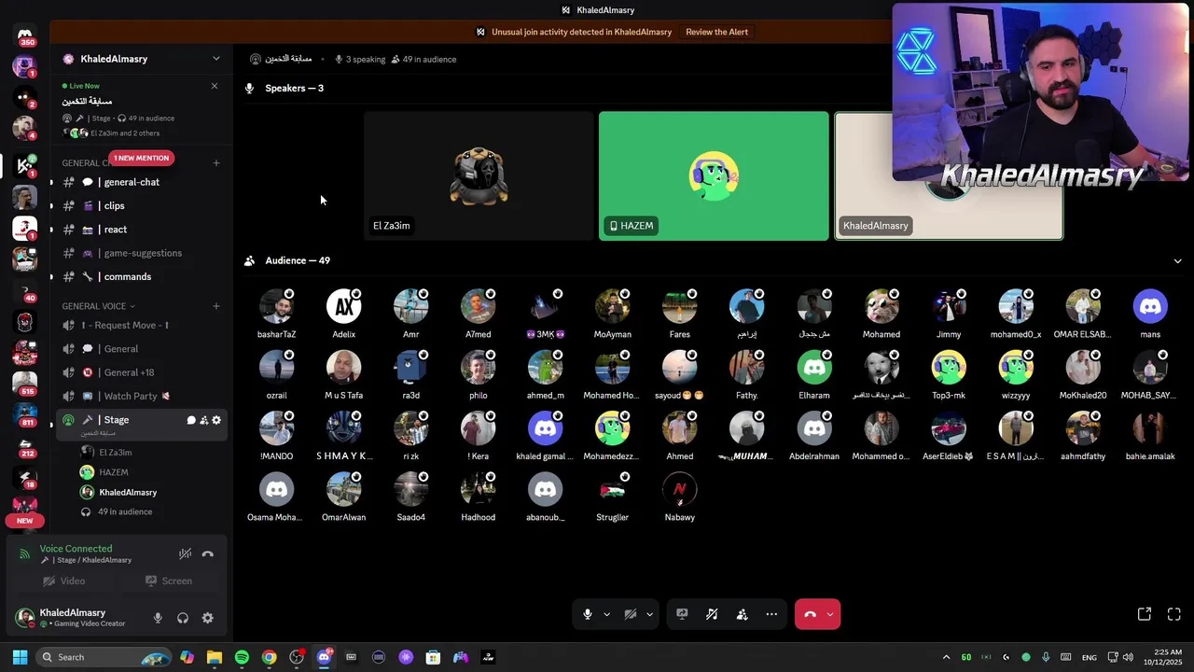
Task: Disconnect via Voice Connected panel phone icon
Action: [x=207, y=553]
